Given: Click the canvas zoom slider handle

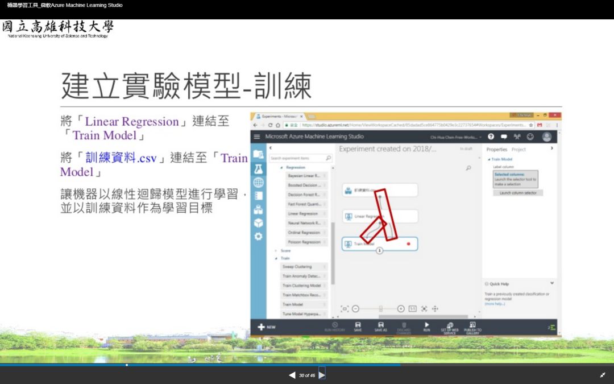Looking at the screenshot, I should (x=380, y=309).
